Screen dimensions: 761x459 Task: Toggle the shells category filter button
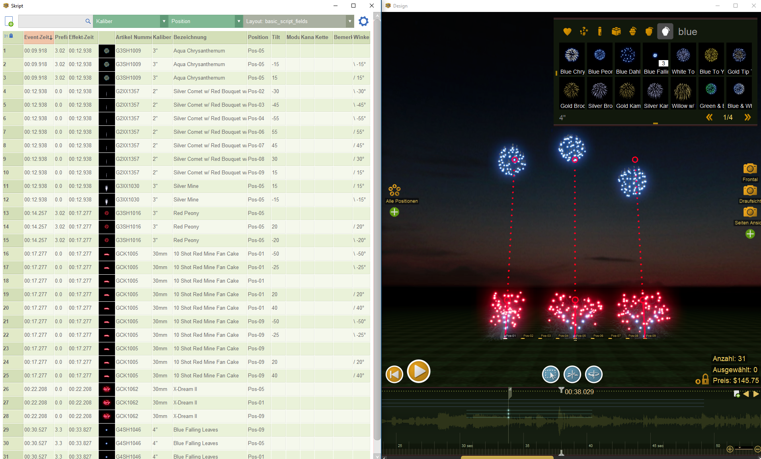pos(665,31)
